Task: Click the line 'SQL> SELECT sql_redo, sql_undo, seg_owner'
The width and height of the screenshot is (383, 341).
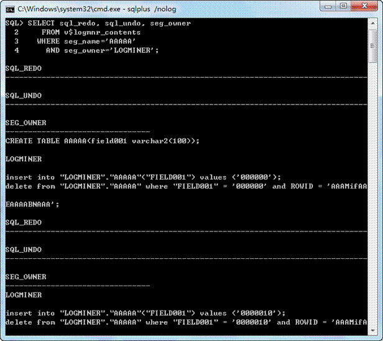Action: (x=98, y=24)
